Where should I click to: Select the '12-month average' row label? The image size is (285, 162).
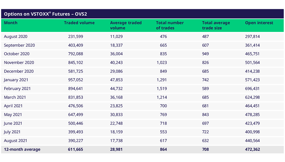[22, 149]
